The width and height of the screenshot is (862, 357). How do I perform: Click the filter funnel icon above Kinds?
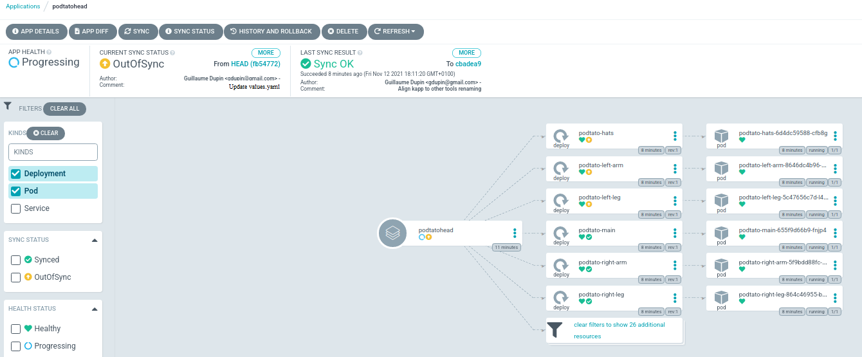[x=8, y=106]
